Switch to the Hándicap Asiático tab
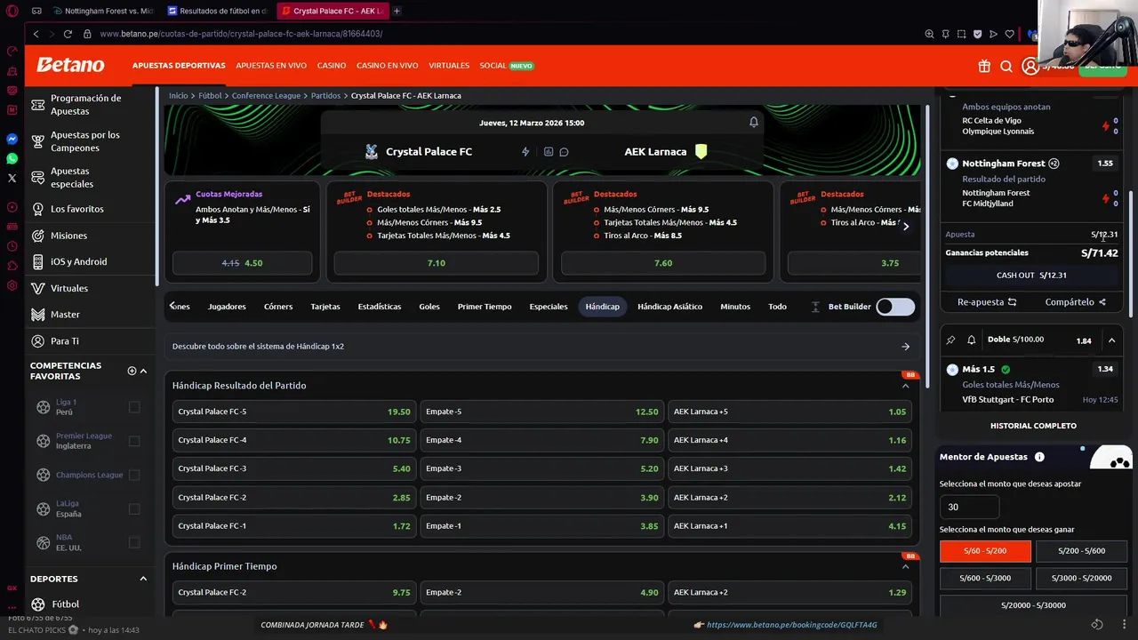This screenshot has width=1138, height=640. (669, 307)
